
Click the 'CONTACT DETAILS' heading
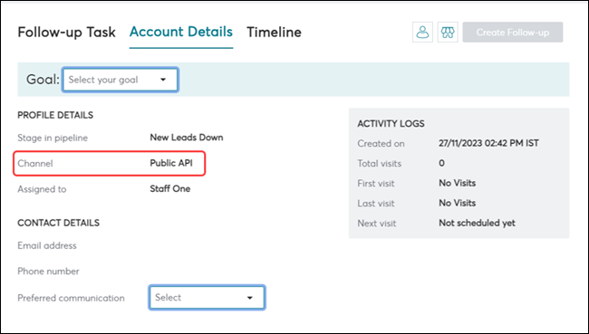[59, 223]
